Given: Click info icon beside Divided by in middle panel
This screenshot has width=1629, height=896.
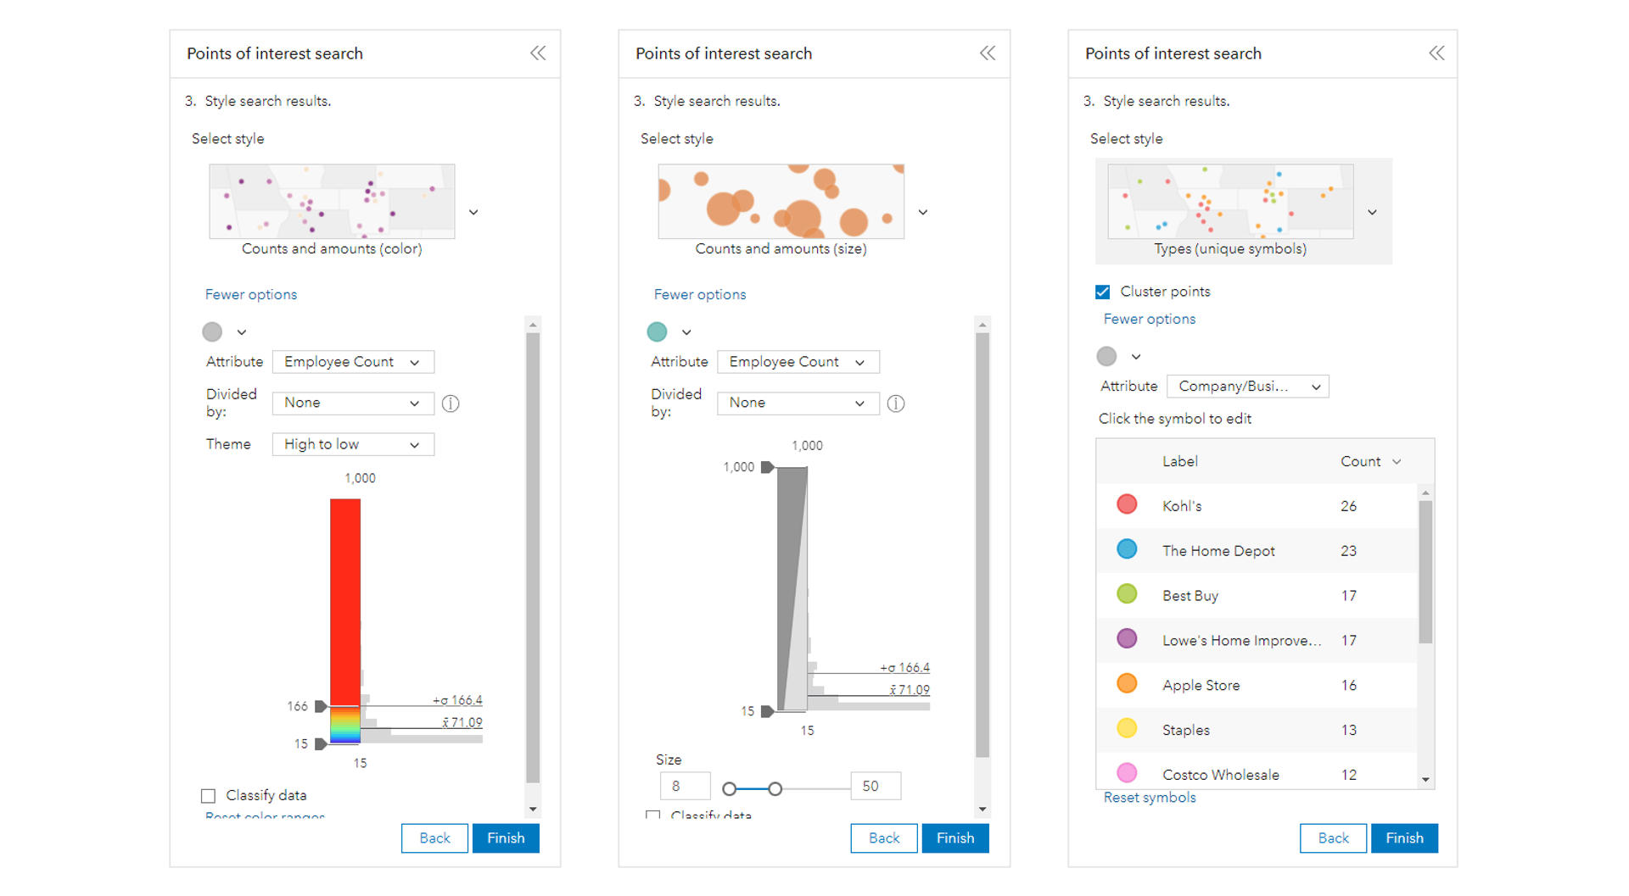Looking at the screenshot, I should [x=896, y=403].
